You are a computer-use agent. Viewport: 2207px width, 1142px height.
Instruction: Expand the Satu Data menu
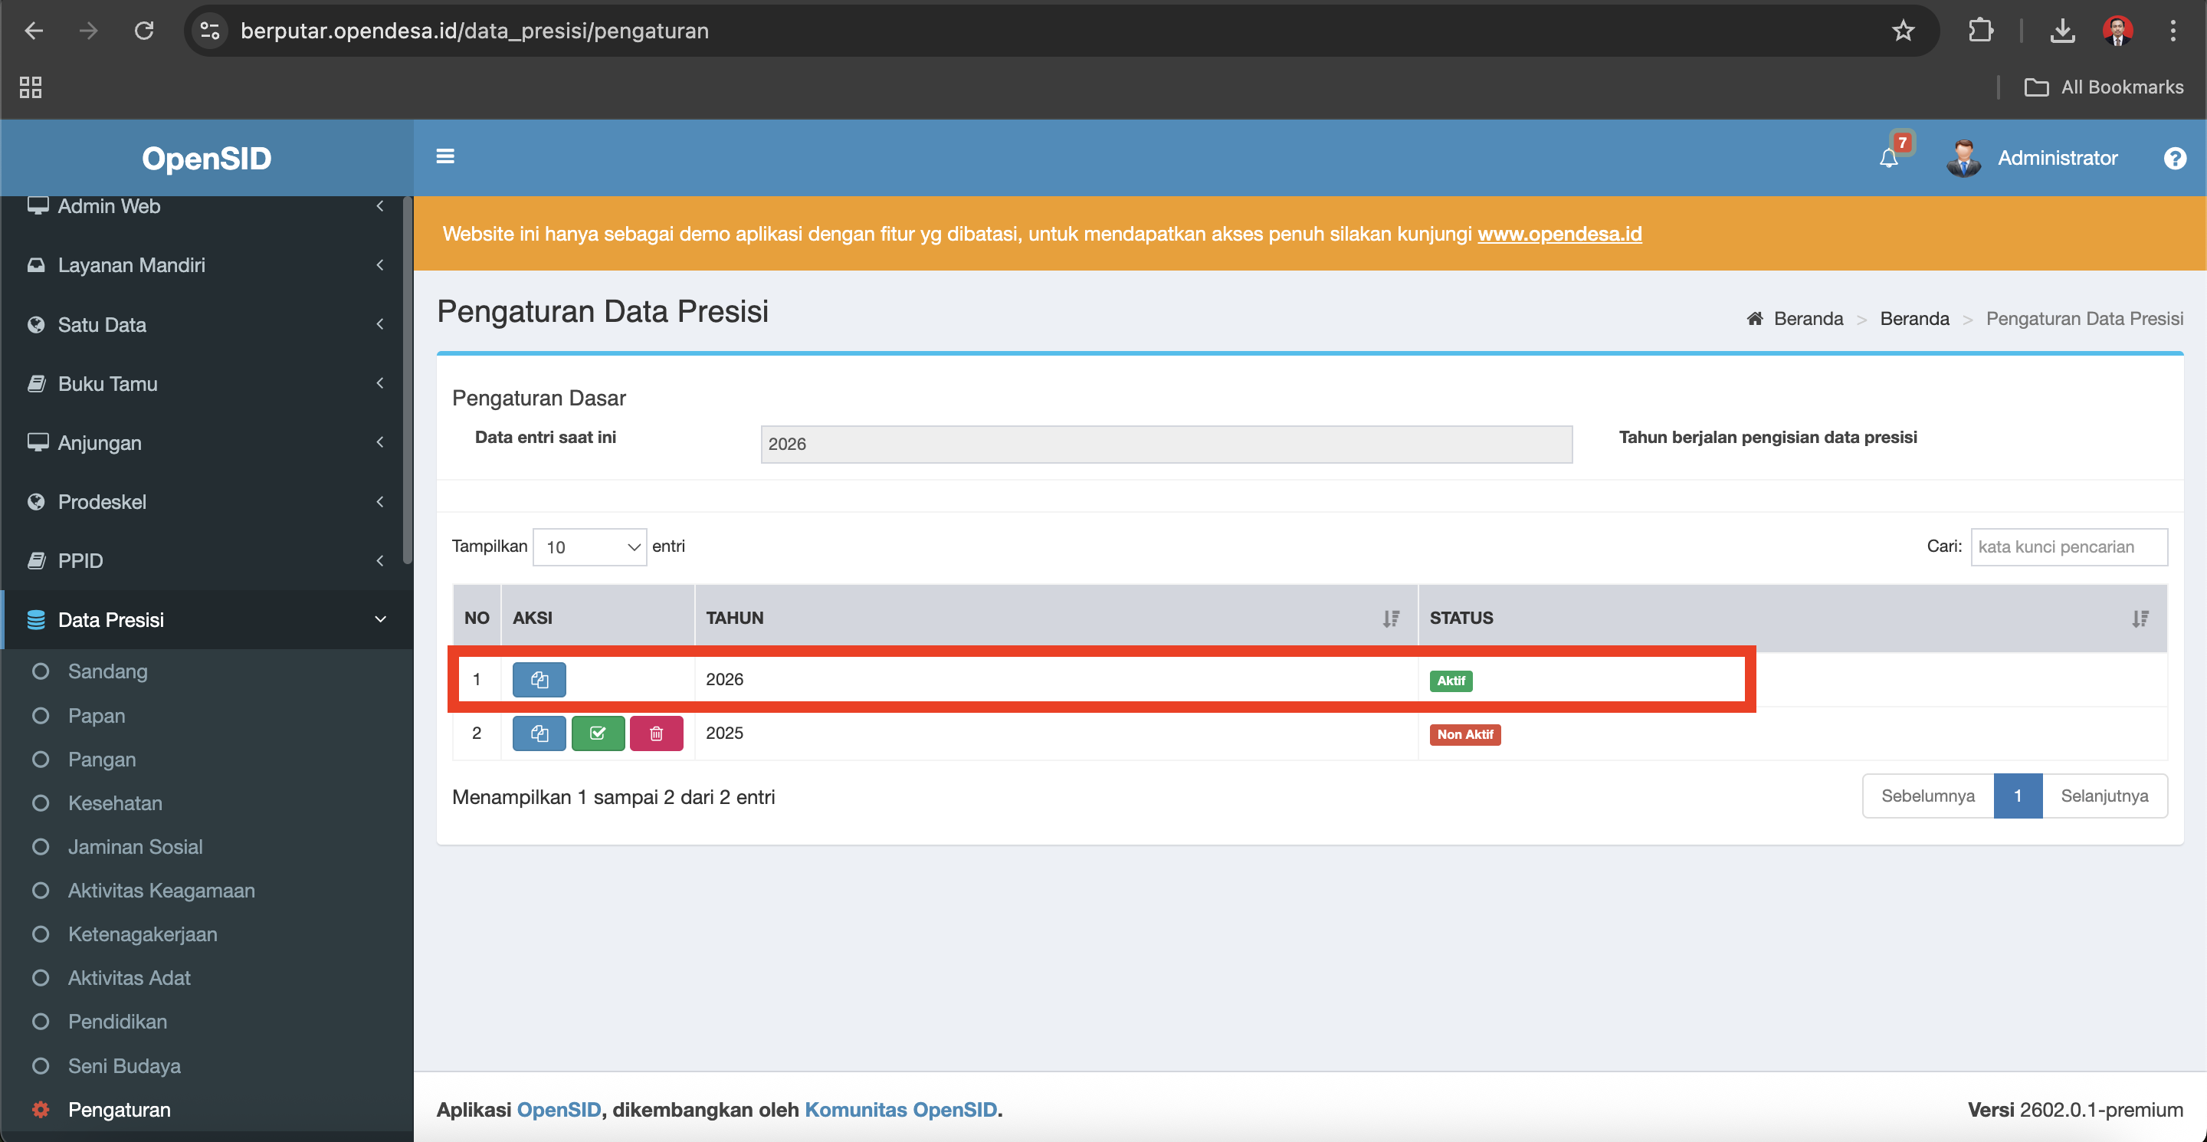click(x=205, y=325)
